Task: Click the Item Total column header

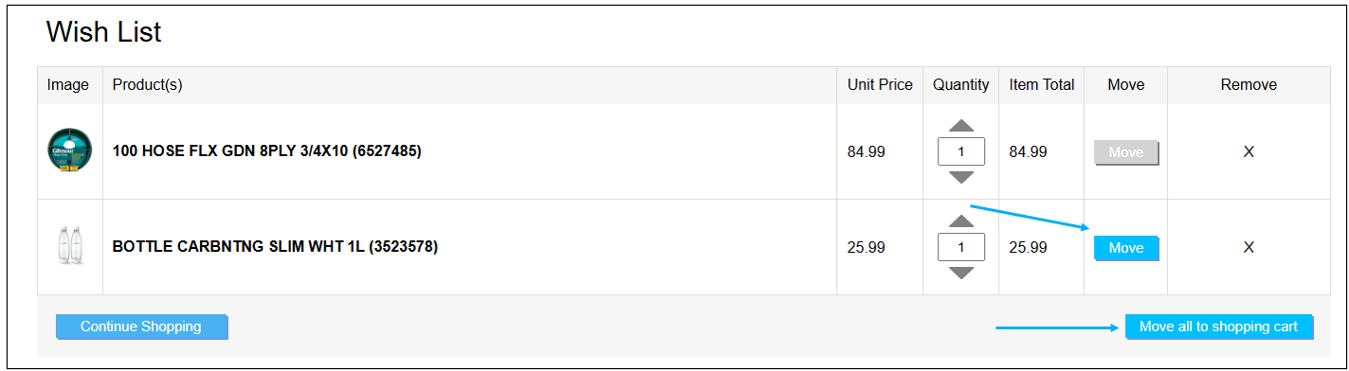Action: [1042, 84]
